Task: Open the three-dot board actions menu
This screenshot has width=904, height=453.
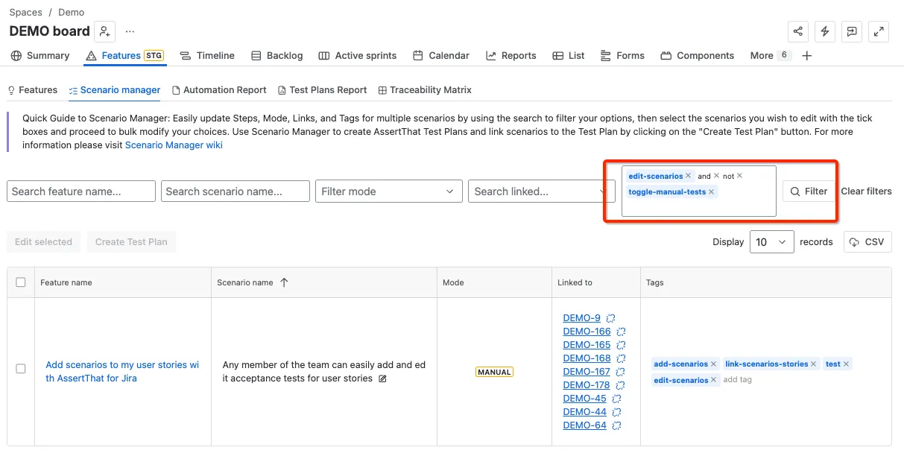Action: click(130, 31)
